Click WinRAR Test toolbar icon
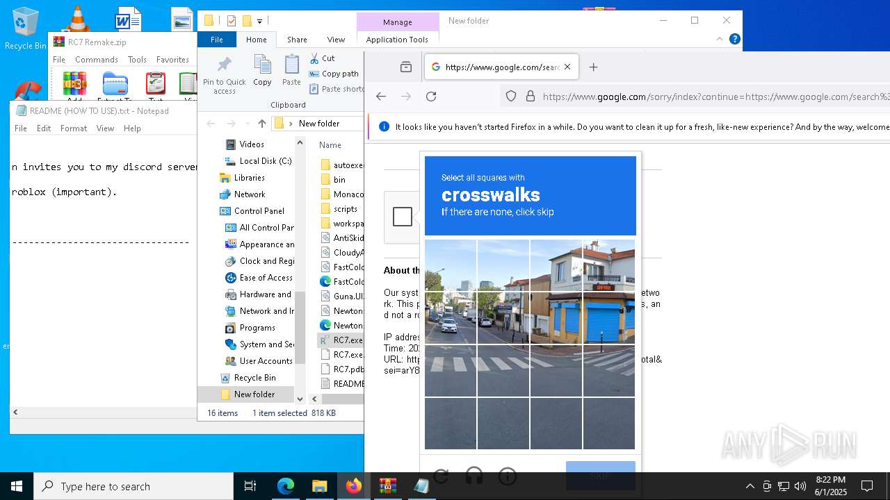This screenshot has width=890, height=500. click(x=156, y=86)
